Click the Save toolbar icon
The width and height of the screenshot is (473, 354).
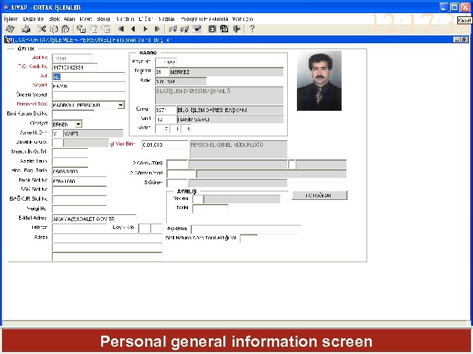point(11,29)
